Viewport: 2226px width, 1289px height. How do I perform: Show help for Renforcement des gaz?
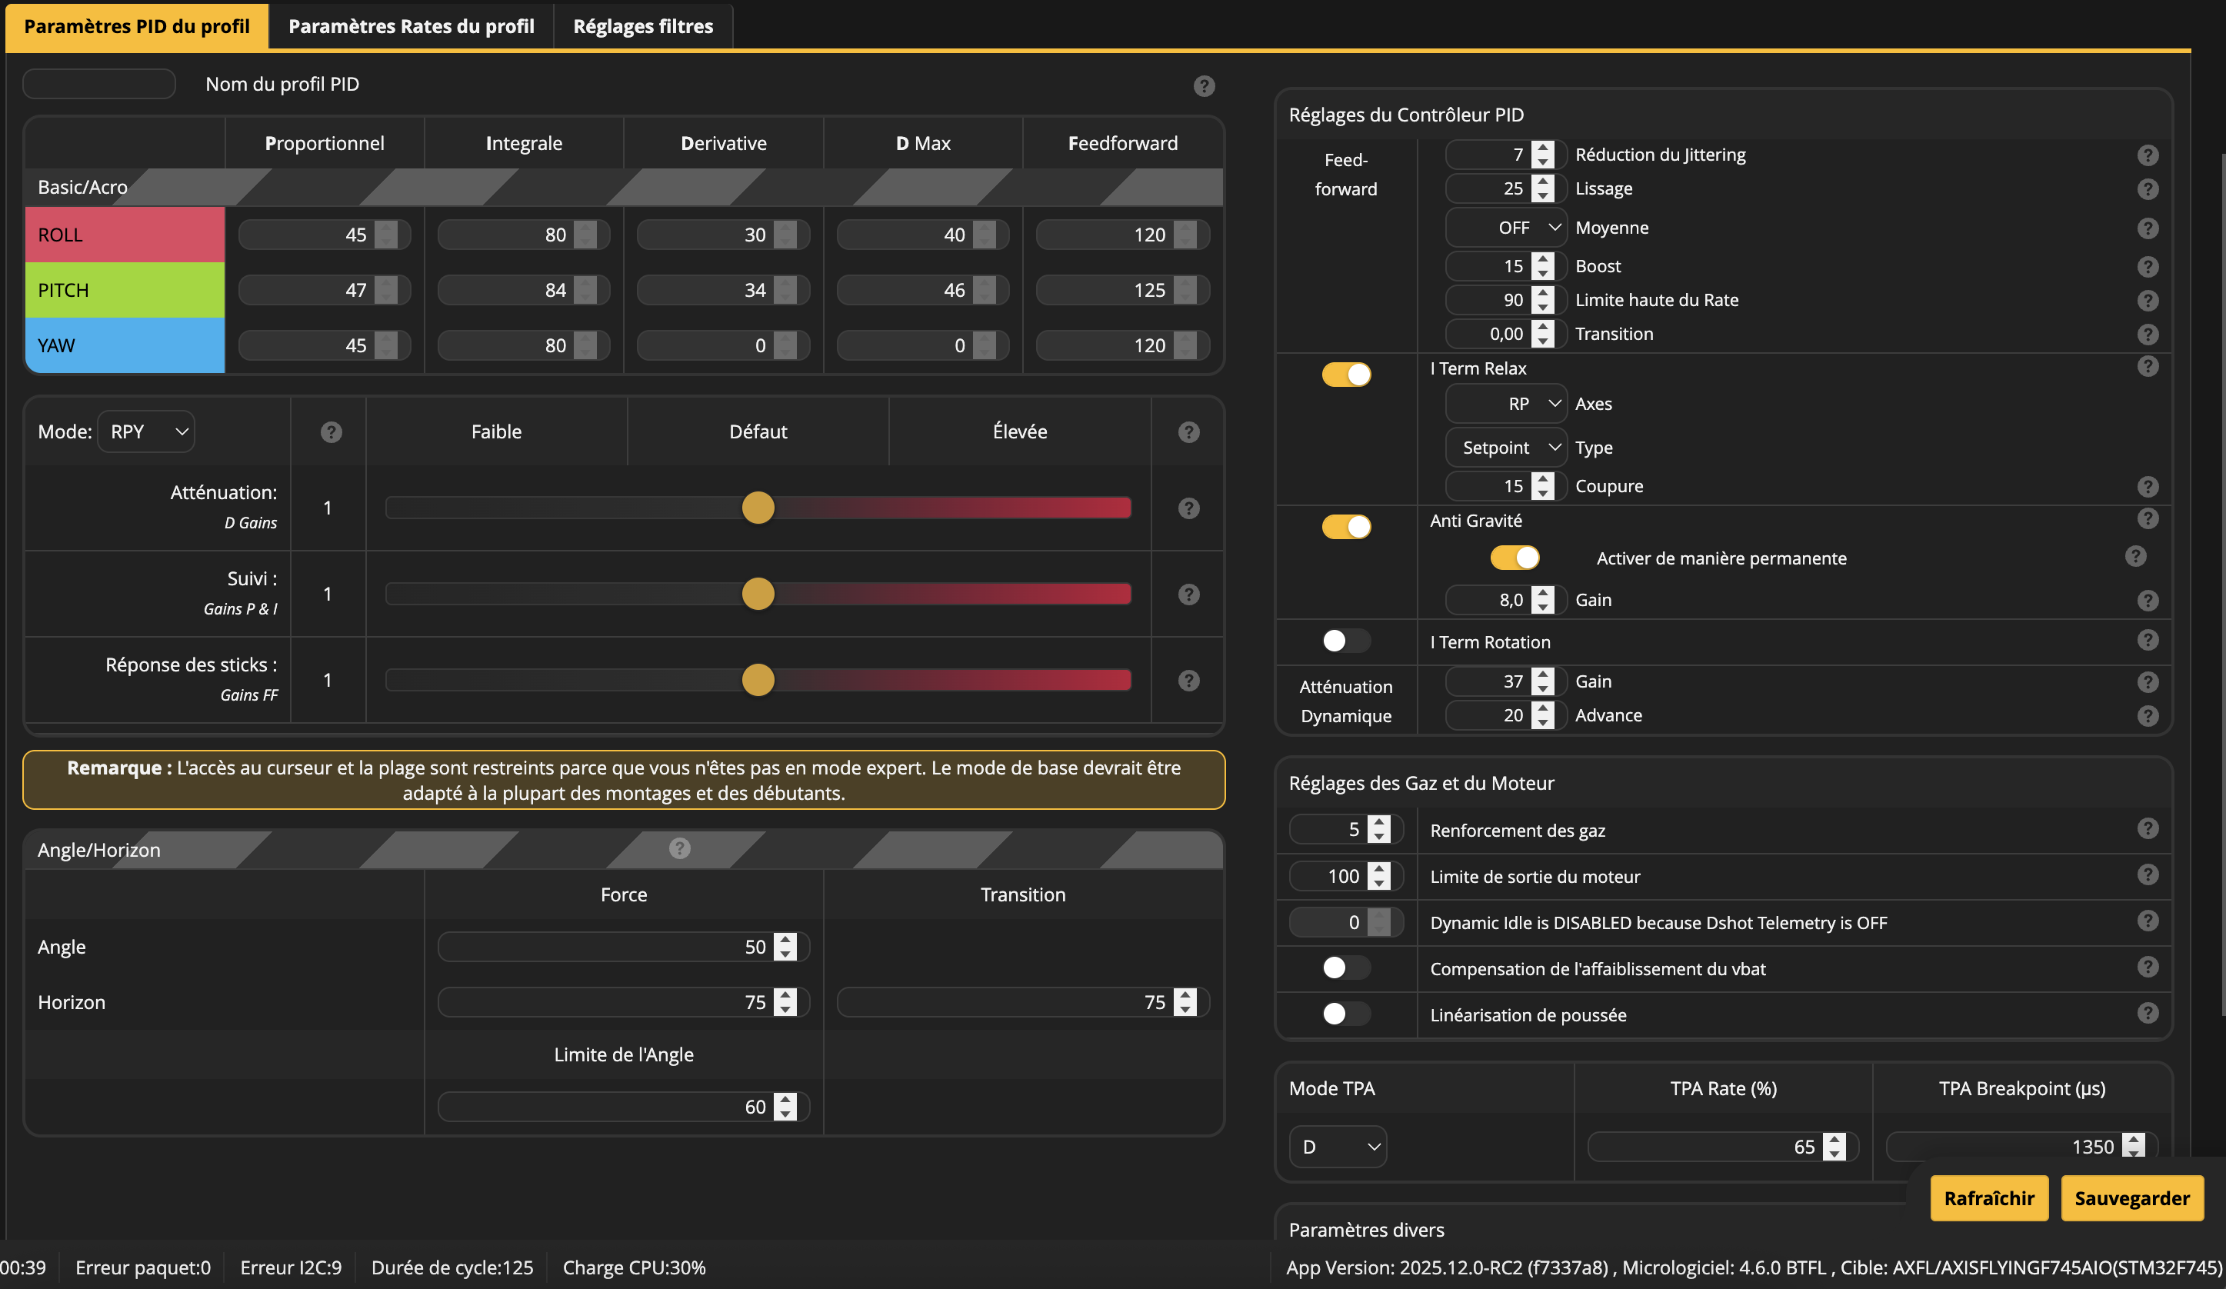point(2148,829)
